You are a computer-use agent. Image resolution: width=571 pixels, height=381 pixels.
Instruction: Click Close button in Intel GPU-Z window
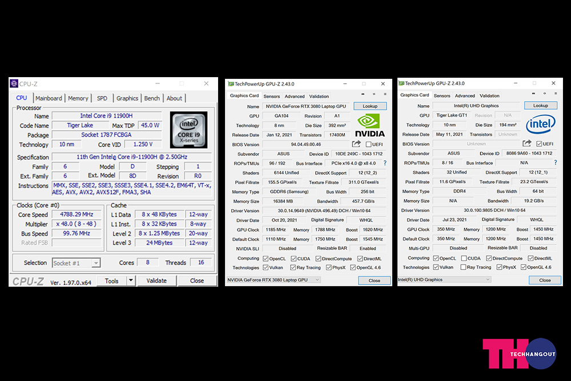tap(545, 280)
